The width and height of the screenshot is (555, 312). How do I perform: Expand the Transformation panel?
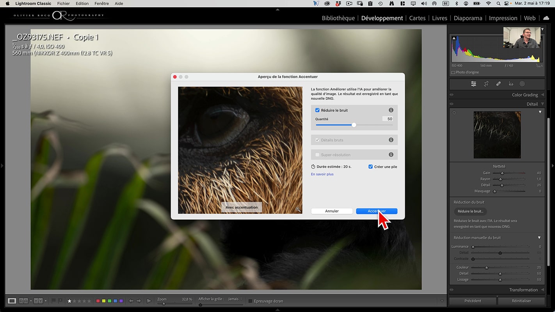point(543,290)
